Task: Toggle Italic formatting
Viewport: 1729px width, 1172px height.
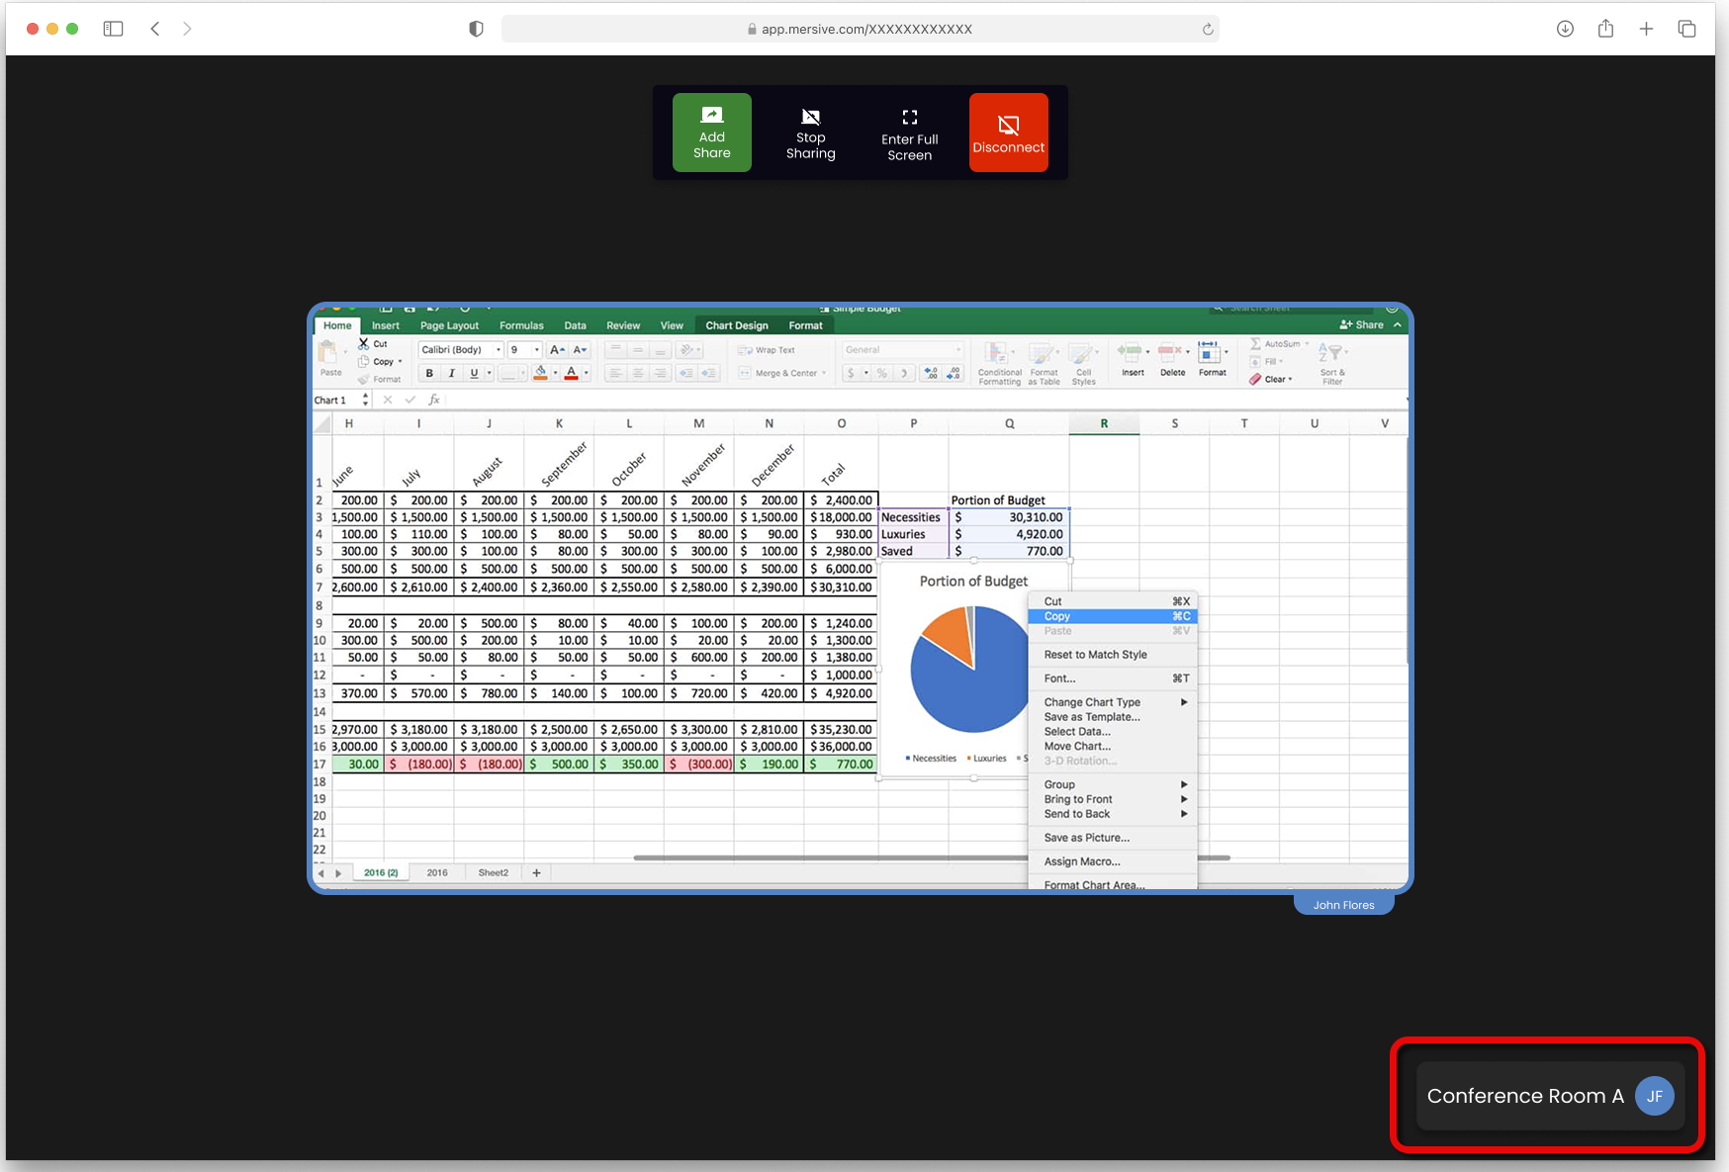Action: 452,373
